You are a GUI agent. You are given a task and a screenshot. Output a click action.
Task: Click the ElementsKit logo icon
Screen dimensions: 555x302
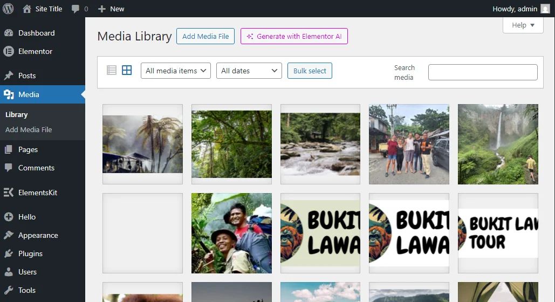click(x=9, y=193)
